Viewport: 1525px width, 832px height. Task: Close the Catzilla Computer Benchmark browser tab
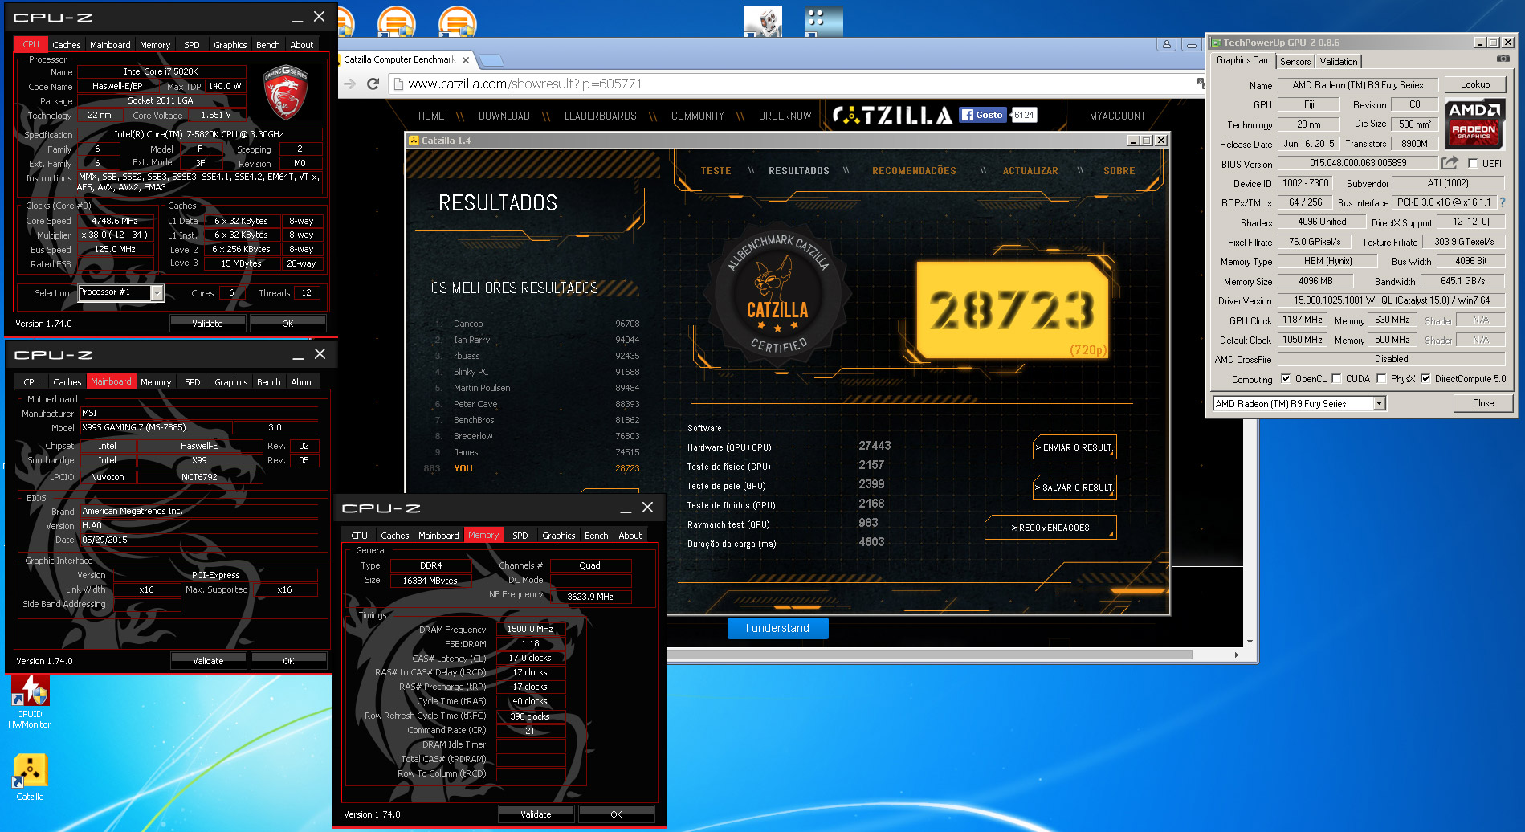(x=466, y=60)
